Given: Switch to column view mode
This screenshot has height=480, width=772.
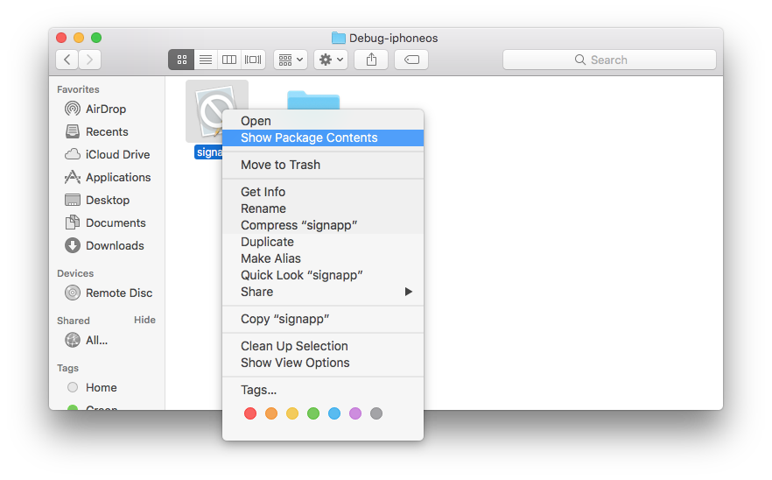Looking at the screenshot, I should (x=229, y=60).
